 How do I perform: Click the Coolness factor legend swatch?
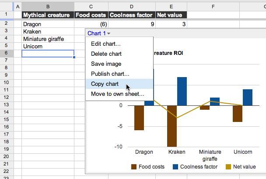coord(175,166)
